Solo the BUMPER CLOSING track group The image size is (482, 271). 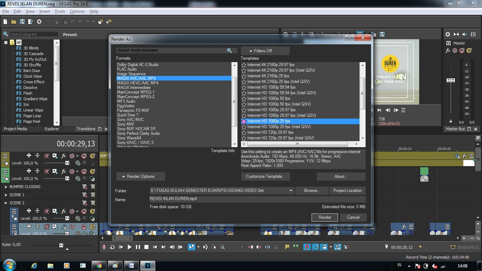[x=92, y=187]
